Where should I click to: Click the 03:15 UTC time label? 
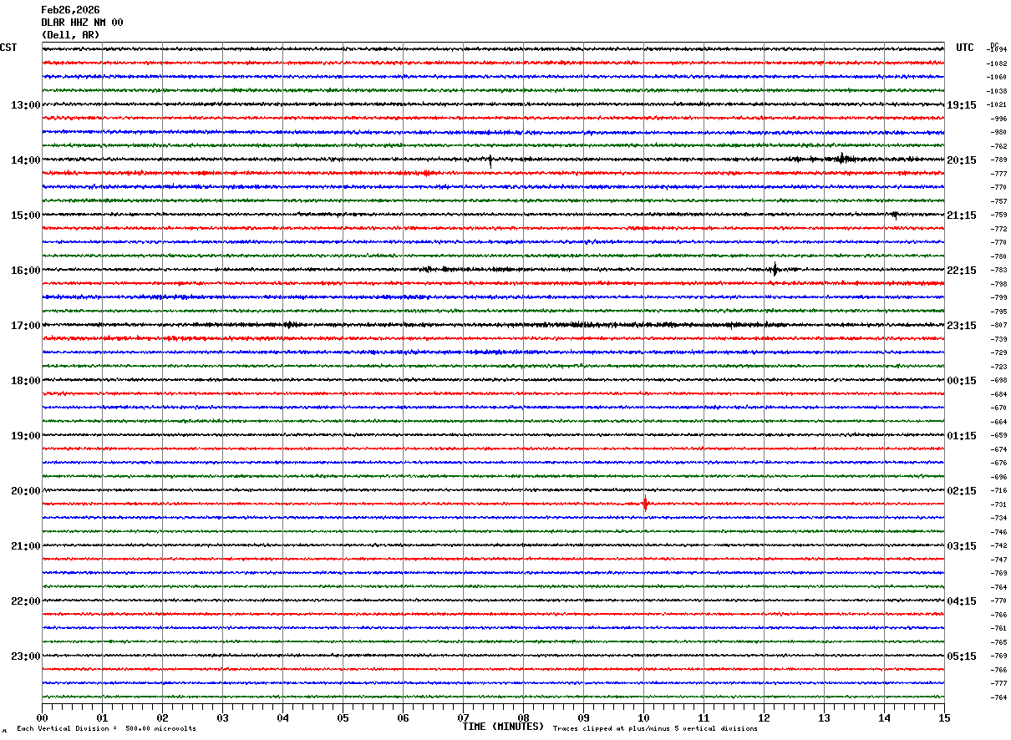[962, 546]
